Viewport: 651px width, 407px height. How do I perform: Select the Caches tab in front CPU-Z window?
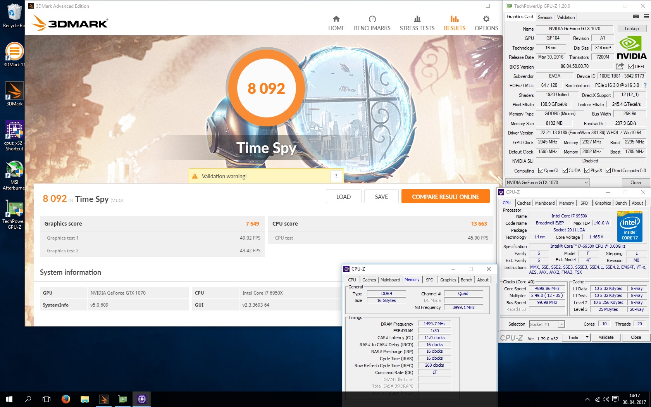click(369, 280)
